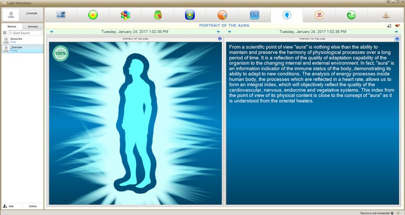Open the blue waveform spectrum module
Image resolution: width=405 pixels, height=215 pixels.
254,15
